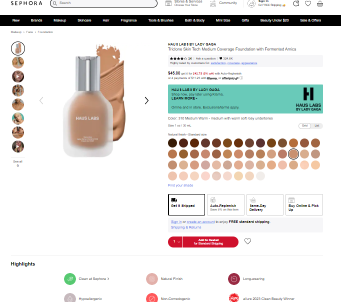Click the star rating icons

[x=178, y=58]
